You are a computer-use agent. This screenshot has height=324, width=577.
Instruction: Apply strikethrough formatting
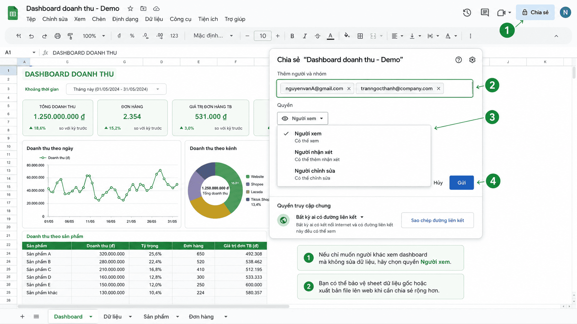click(x=317, y=36)
